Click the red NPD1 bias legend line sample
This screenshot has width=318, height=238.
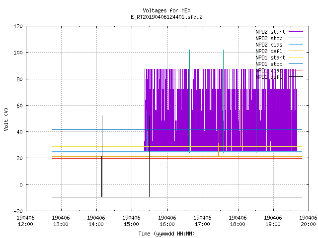[296, 70]
